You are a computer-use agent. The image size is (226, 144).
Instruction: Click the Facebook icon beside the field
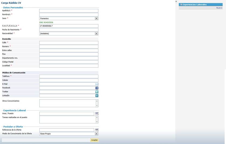(97, 88)
